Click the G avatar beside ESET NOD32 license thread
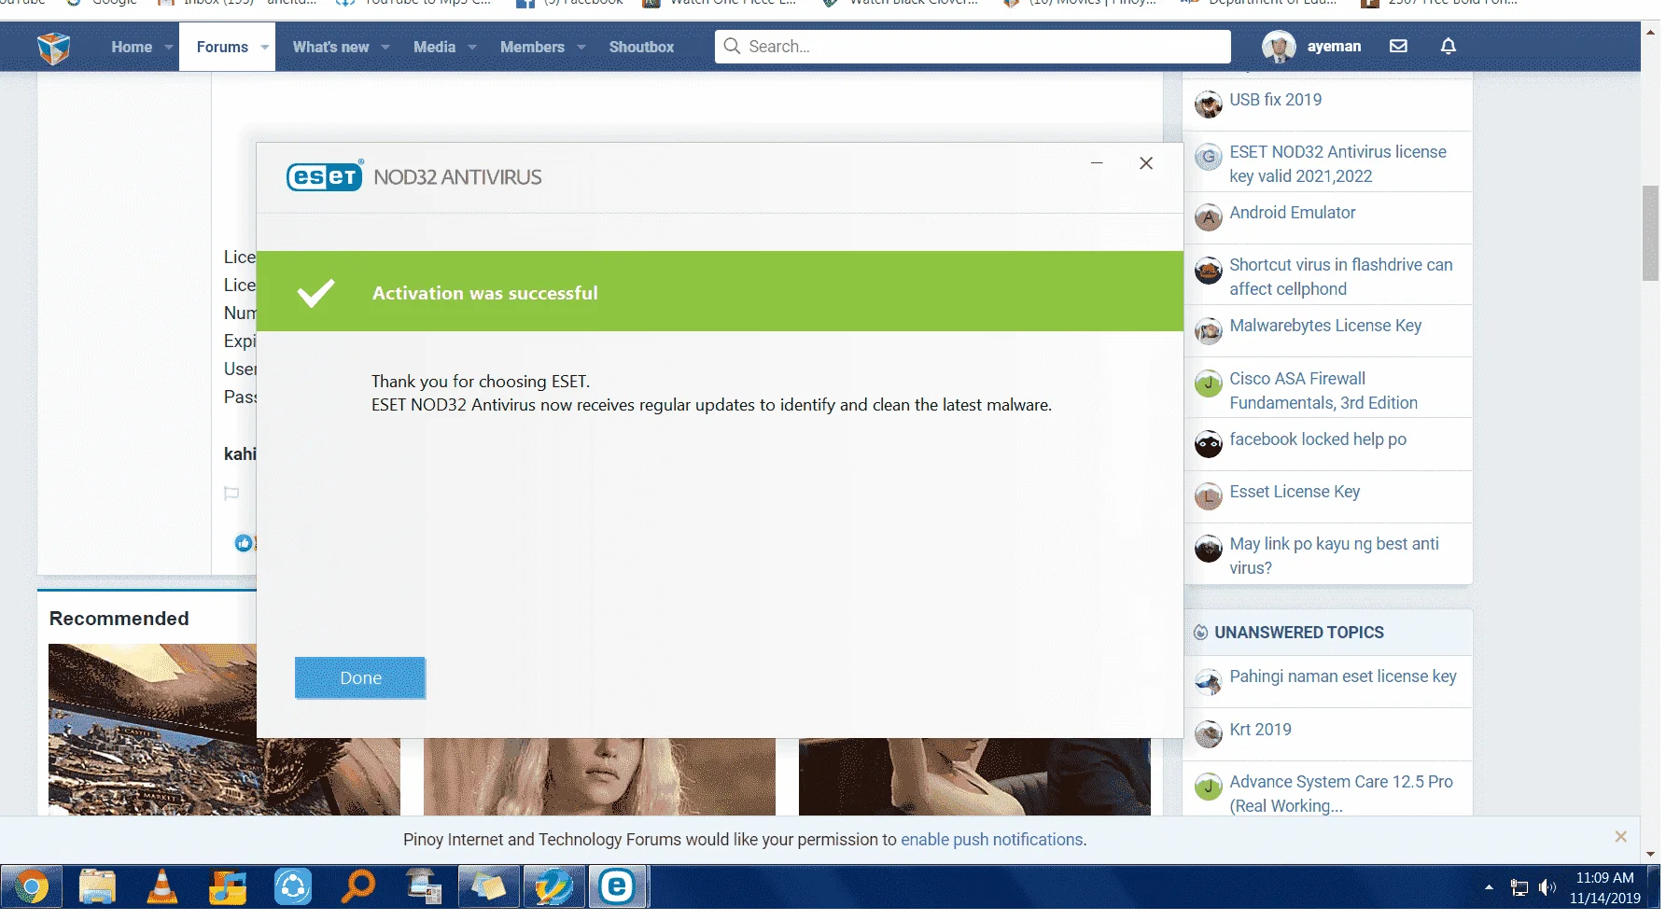Viewport: 1680px width, 920px height. click(1209, 157)
